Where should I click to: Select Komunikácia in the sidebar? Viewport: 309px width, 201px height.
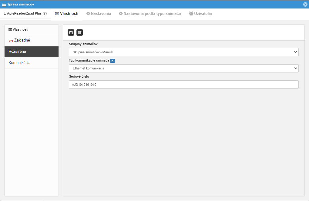[32, 63]
